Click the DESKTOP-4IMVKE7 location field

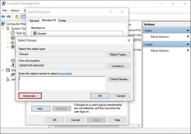click(x=62, y=66)
